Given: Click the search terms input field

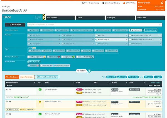Looking at the screenshot, I should coord(94,25).
